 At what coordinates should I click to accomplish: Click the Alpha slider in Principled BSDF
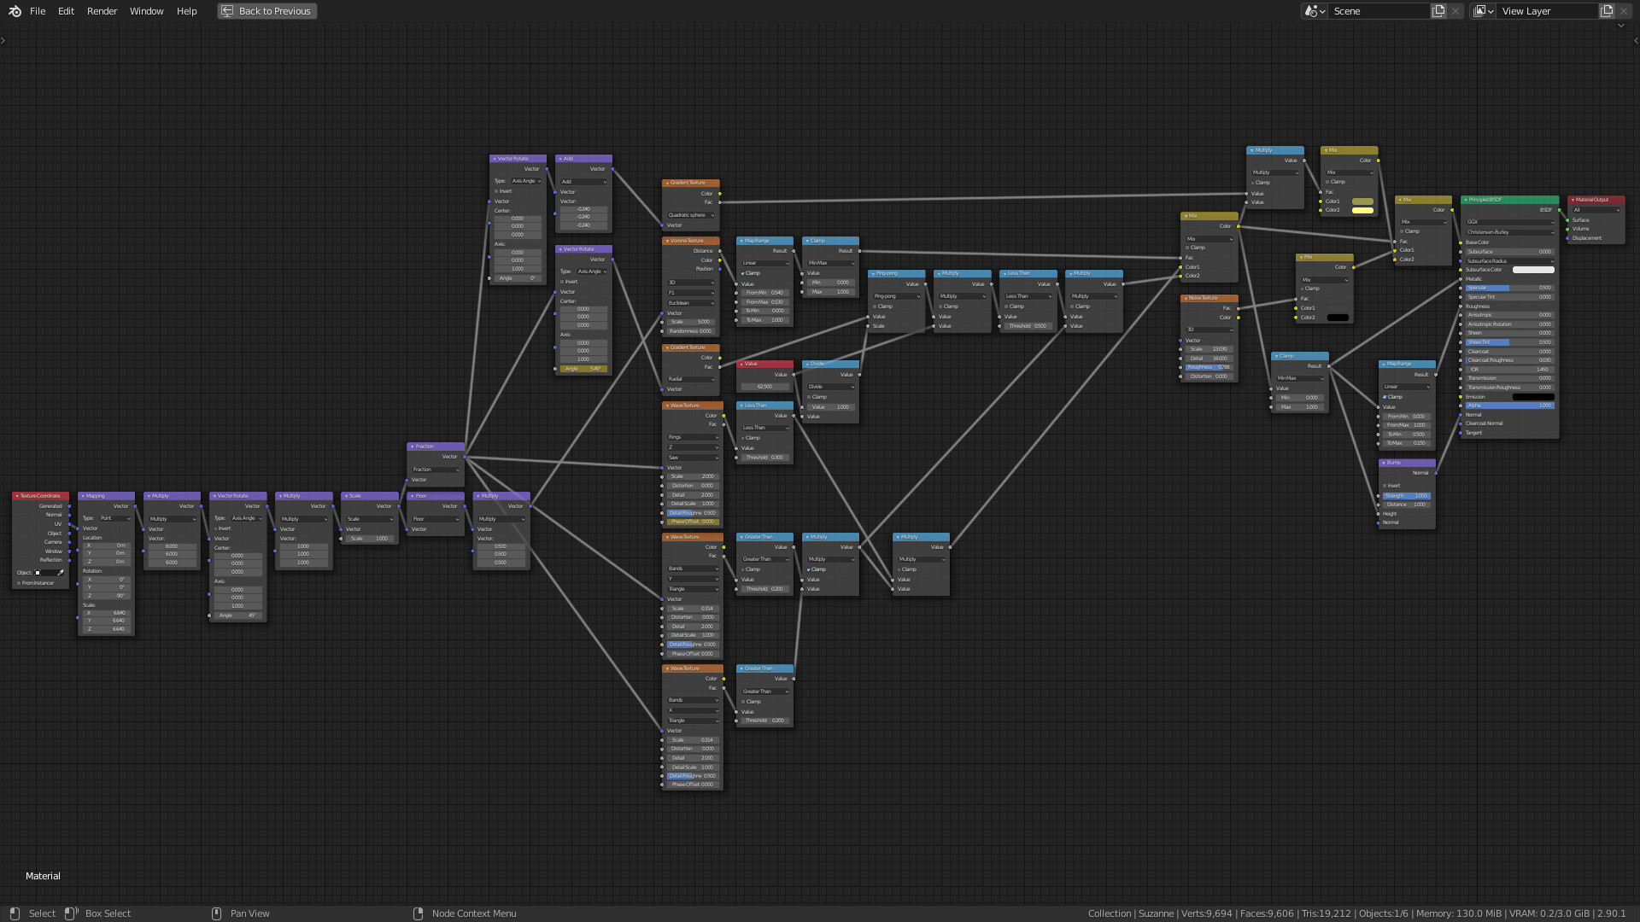coord(1509,406)
